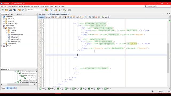
Task: Toggle Rectangular Selection in editor toolbar
Action: pyautogui.click(x=77, y=17)
